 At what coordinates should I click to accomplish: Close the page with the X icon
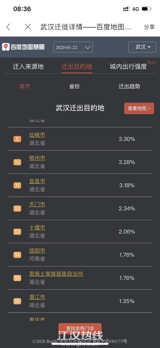point(28,27)
